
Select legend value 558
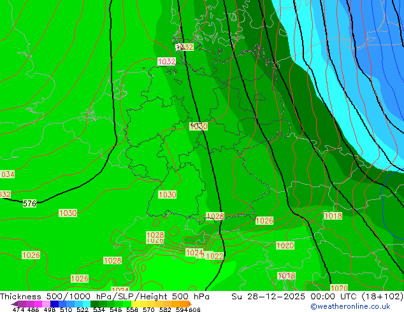coord(132,309)
